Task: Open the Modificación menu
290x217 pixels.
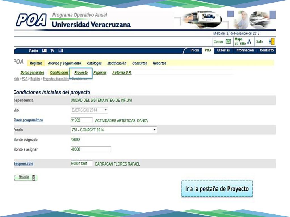Action: click(117, 63)
